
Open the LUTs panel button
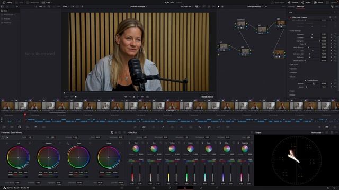[20, 2]
